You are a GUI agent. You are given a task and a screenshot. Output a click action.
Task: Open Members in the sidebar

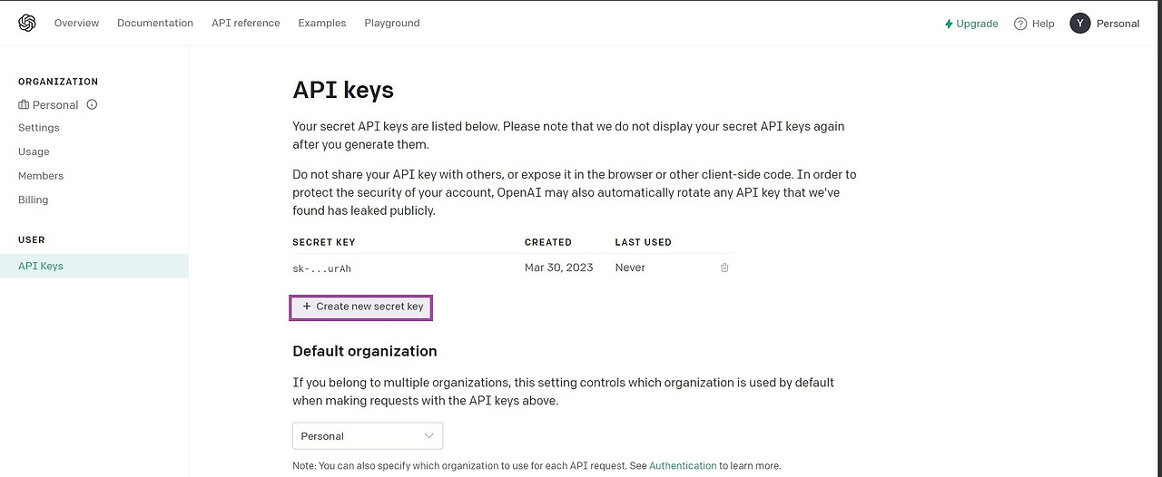pos(41,176)
